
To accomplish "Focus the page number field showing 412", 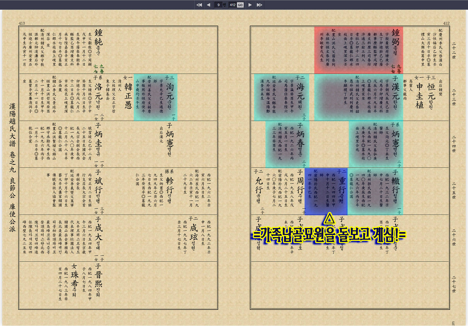I will pyautogui.click(x=232, y=5).
